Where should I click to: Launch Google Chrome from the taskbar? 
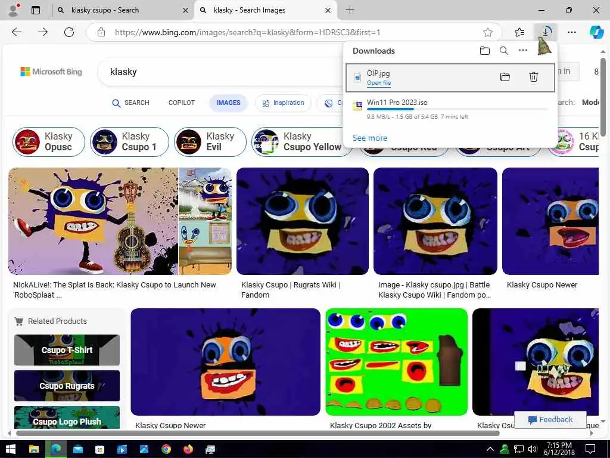166,450
